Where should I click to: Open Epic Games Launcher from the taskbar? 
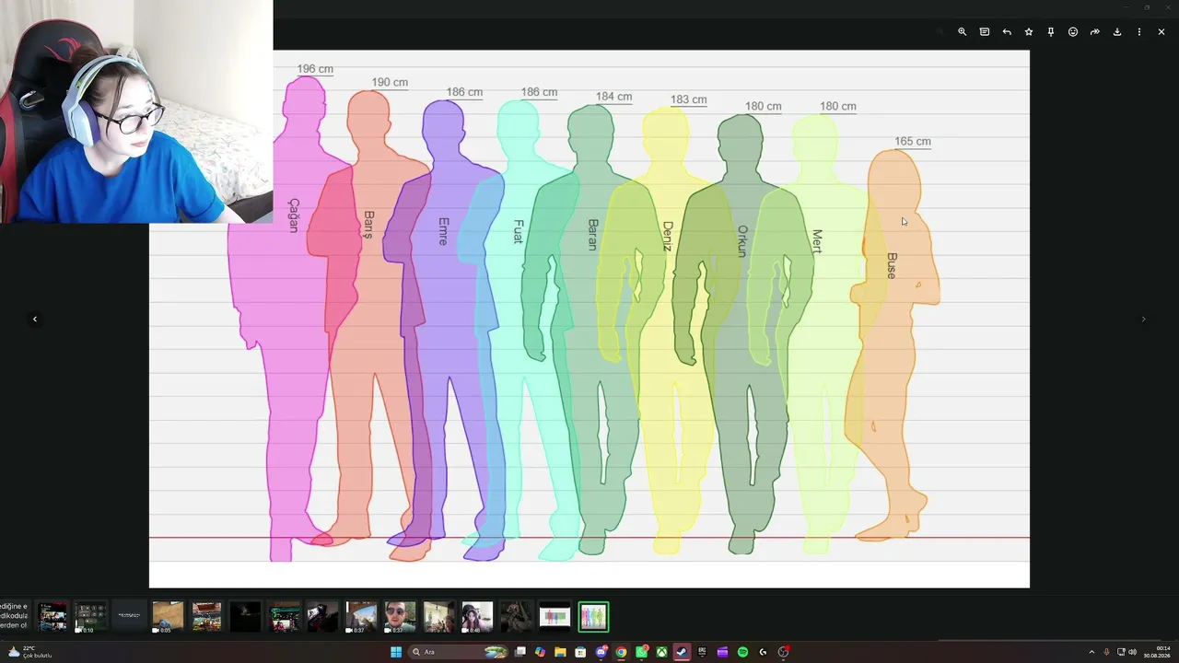pos(702,652)
